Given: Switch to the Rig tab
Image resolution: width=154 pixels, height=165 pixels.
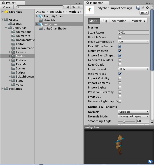Looking at the screenshot, I should [105, 21].
